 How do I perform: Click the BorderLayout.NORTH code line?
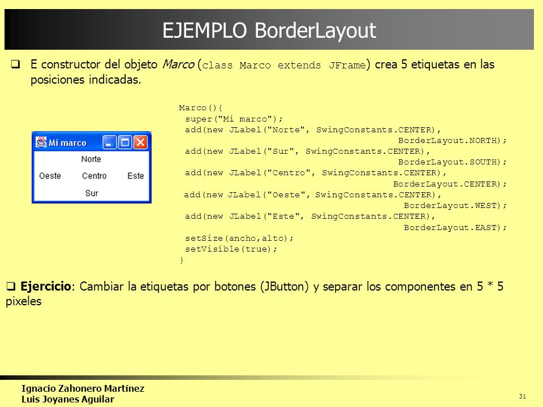click(x=453, y=141)
